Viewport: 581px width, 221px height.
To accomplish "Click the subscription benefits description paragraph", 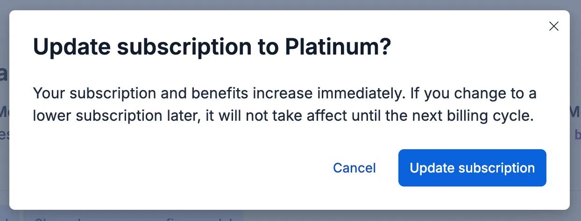I will click(285, 104).
